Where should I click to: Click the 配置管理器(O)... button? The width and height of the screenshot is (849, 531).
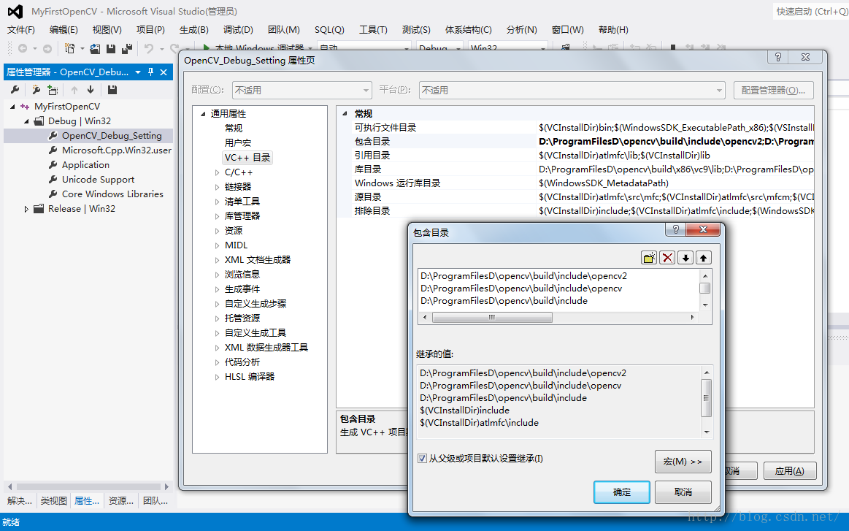pyautogui.click(x=773, y=91)
